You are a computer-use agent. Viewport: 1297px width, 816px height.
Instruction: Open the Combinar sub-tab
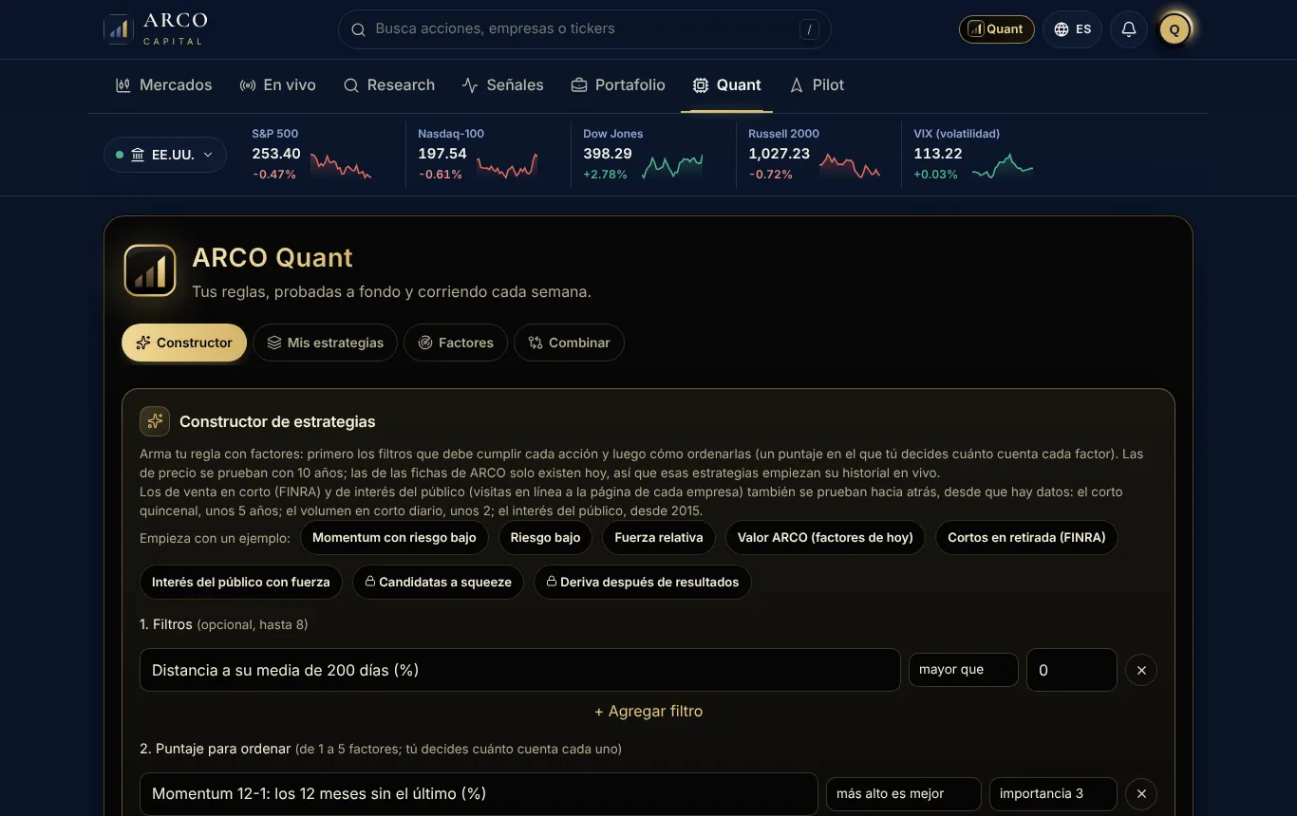[x=569, y=343]
